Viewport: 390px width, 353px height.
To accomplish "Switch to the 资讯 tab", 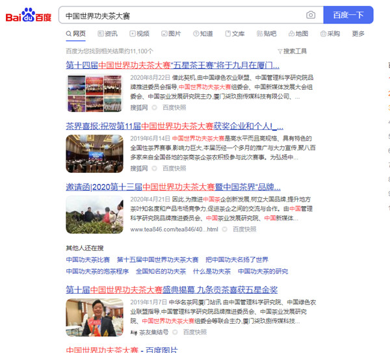I will point(107,34).
